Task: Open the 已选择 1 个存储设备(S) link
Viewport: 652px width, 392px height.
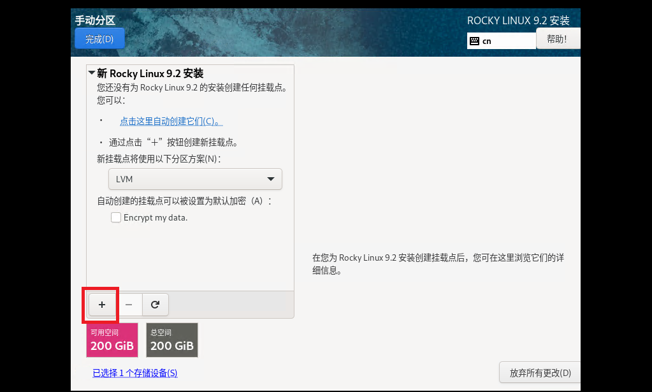Action: 135,373
